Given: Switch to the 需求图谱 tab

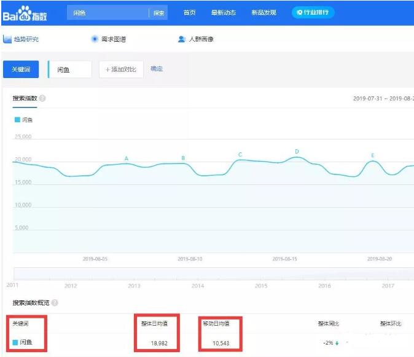Looking at the screenshot, I should pyautogui.click(x=114, y=39).
